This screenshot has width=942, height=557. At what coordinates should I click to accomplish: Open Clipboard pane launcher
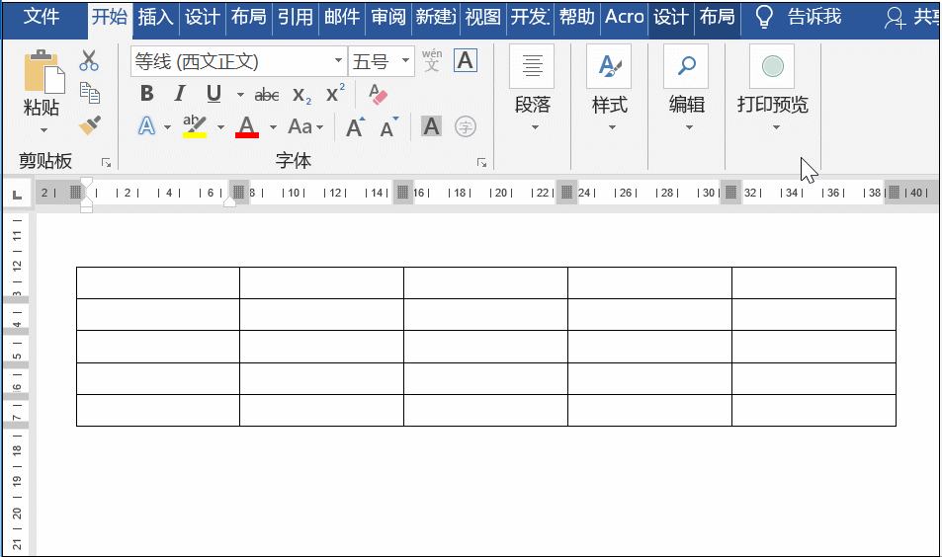pyautogui.click(x=107, y=163)
